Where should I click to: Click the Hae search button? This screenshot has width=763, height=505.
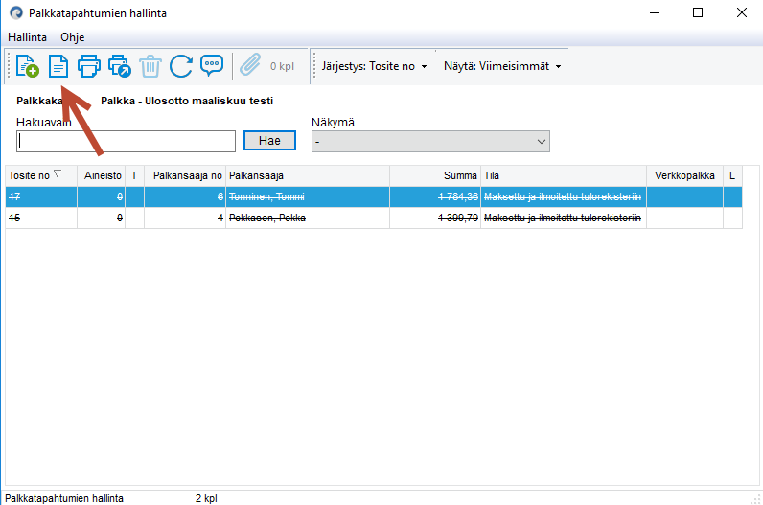click(269, 141)
